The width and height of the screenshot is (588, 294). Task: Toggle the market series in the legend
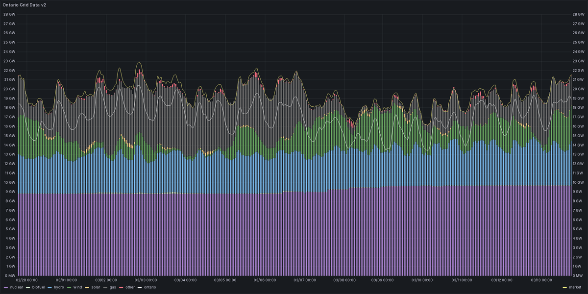point(575,288)
